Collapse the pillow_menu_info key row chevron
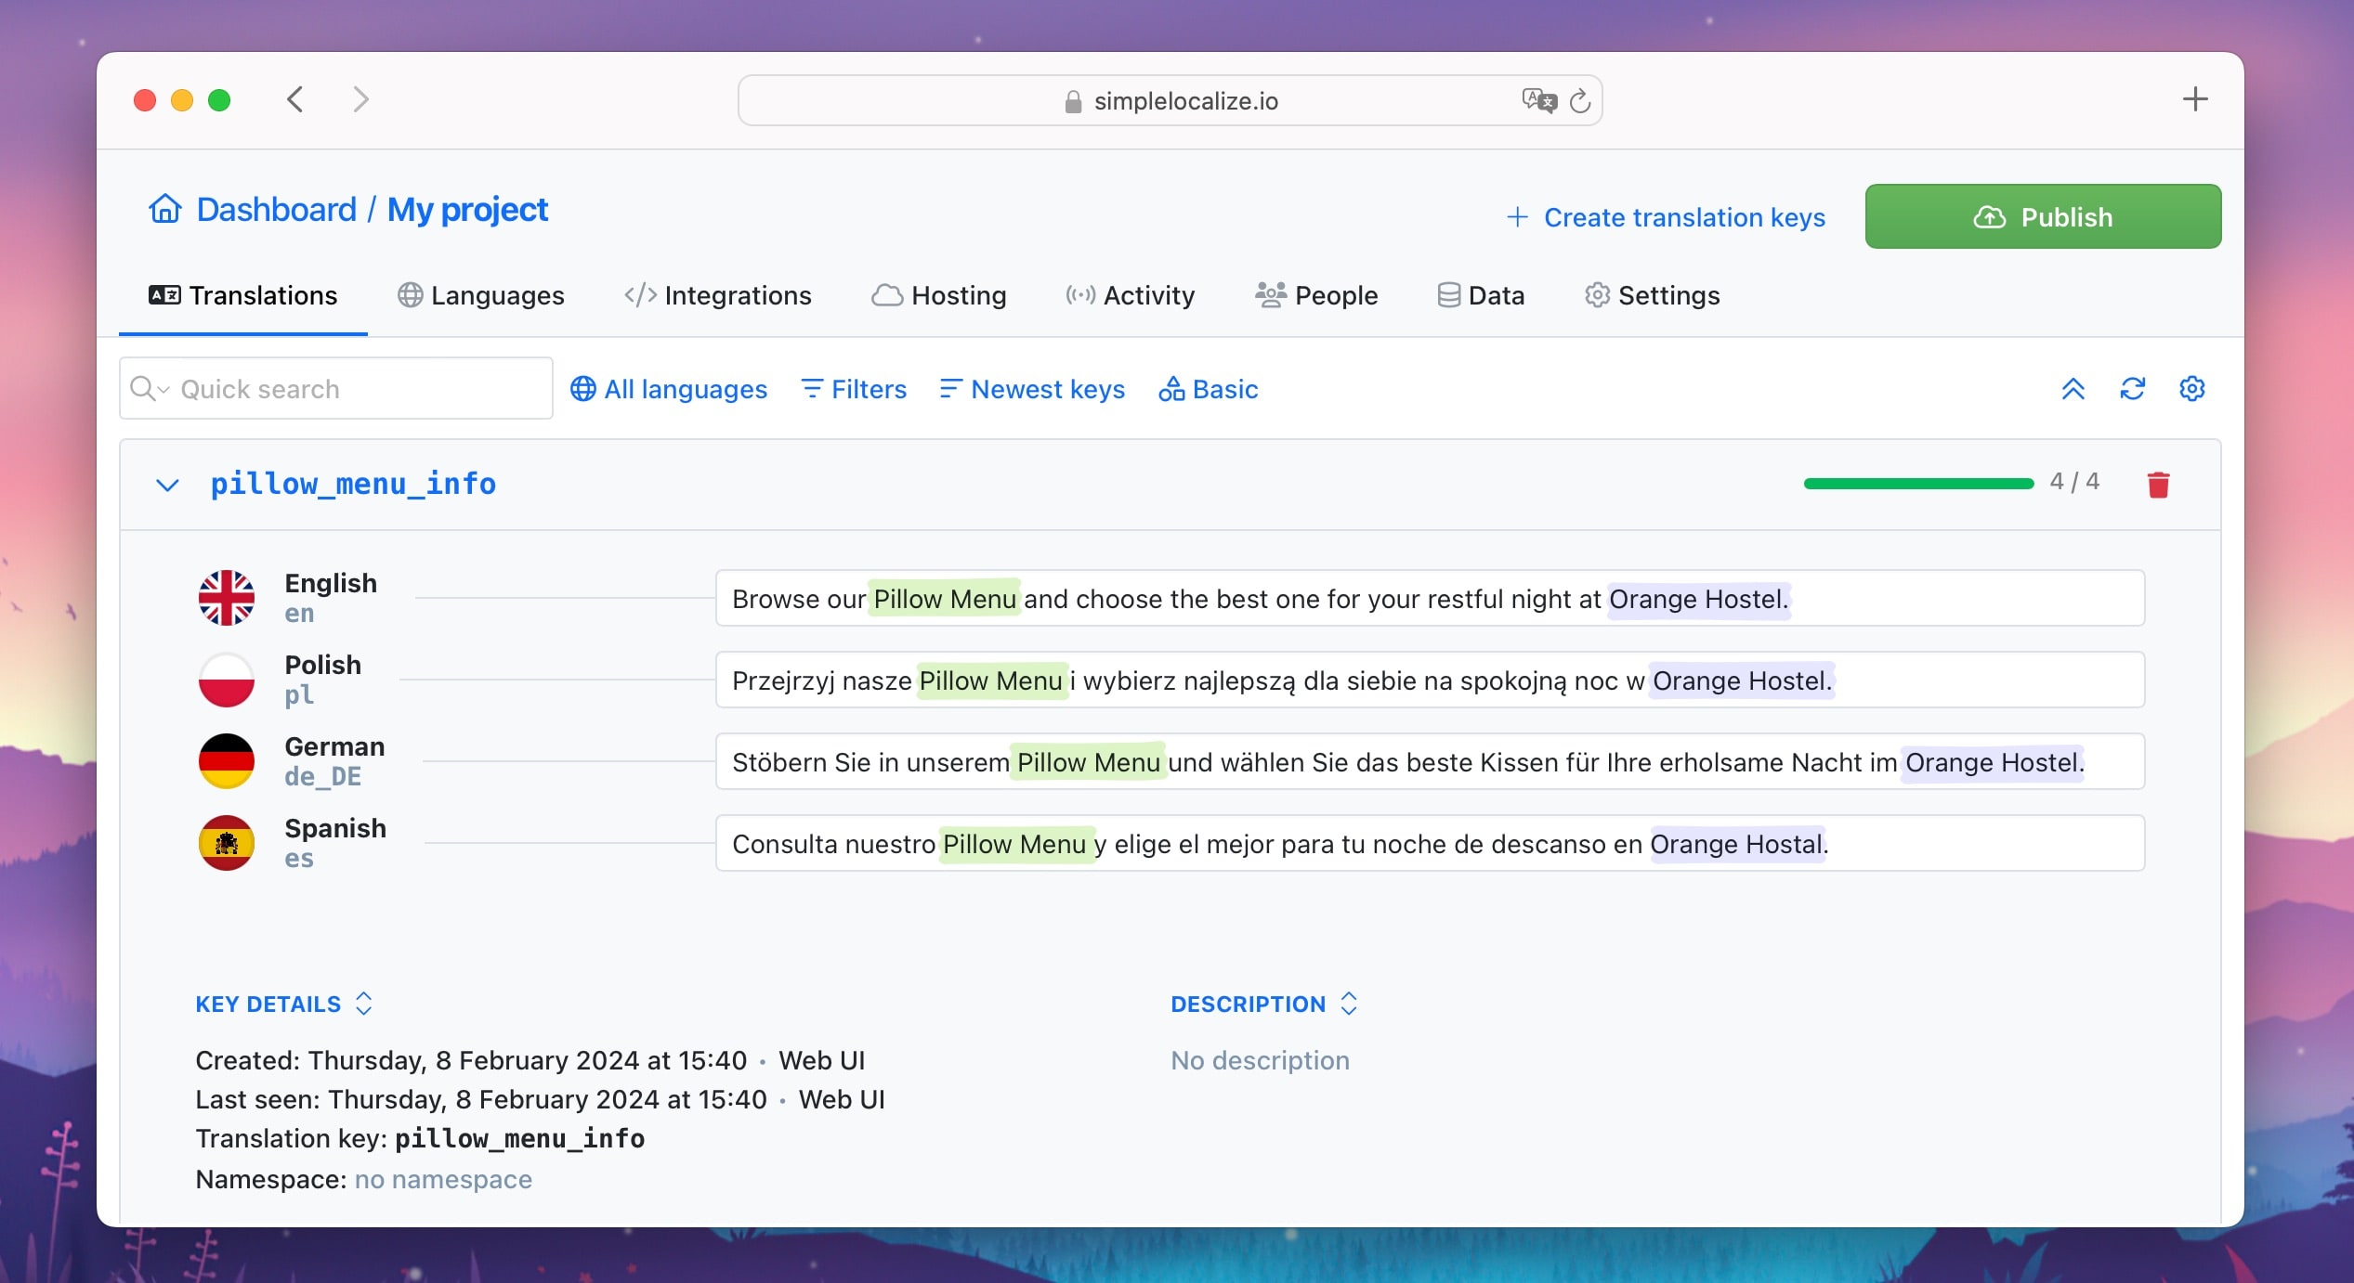2354x1283 pixels. pyautogui.click(x=167, y=485)
